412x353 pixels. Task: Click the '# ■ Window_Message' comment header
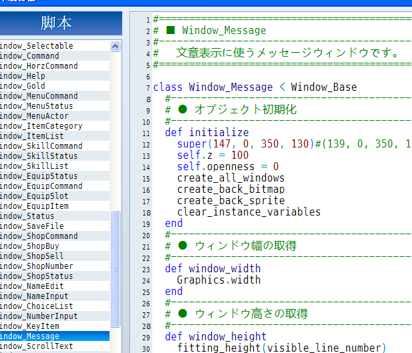[x=210, y=31]
